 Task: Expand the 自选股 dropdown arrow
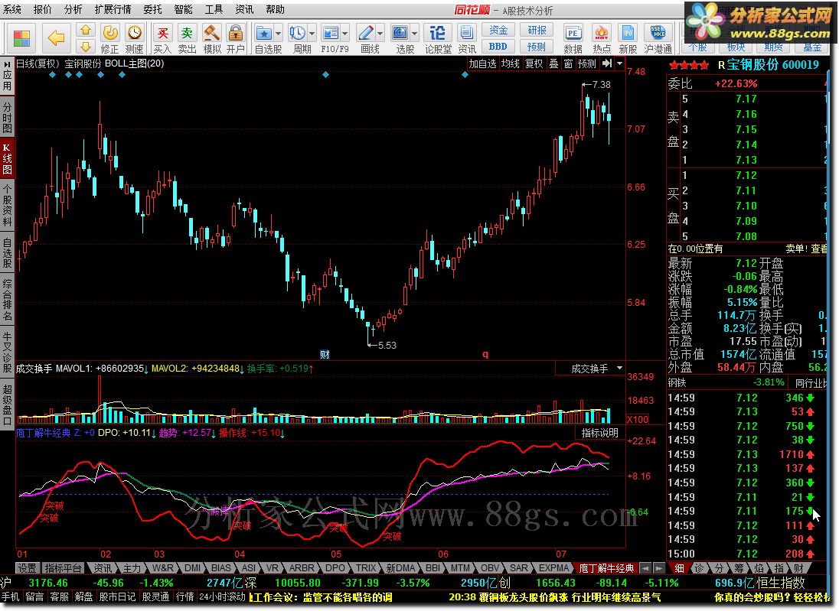coord(278,34)
